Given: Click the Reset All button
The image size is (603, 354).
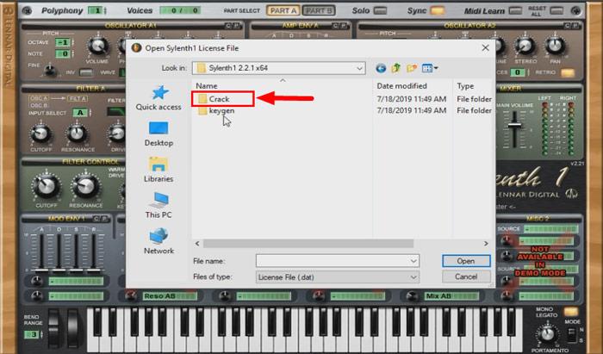Looking at the screenshot, I should [556, 10].
